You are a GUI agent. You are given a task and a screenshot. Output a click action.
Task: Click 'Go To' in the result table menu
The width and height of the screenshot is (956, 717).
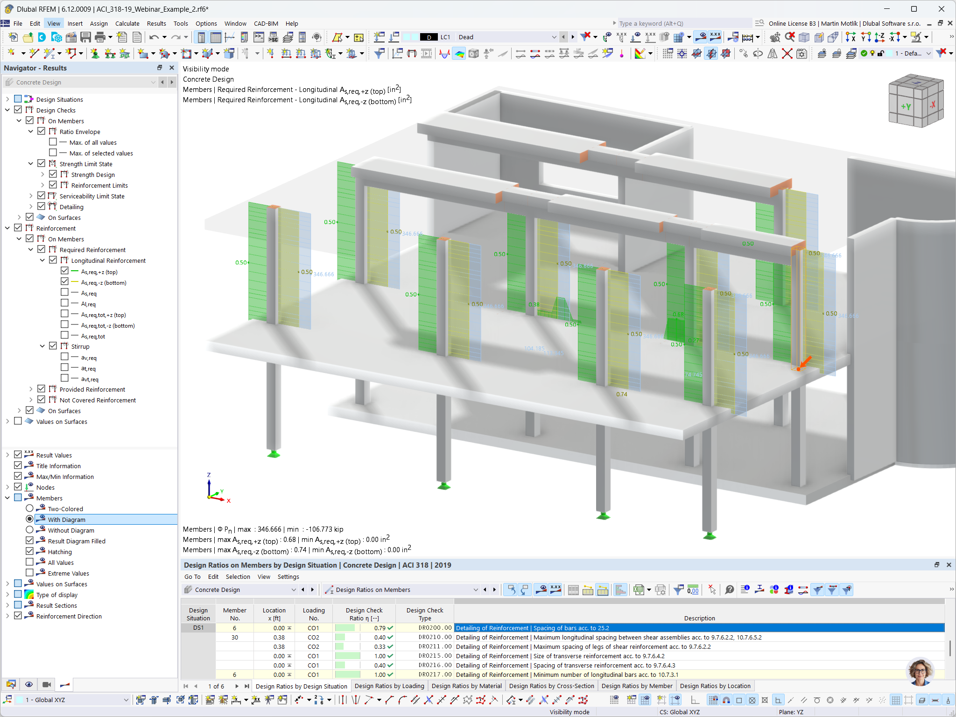[192, 576]
